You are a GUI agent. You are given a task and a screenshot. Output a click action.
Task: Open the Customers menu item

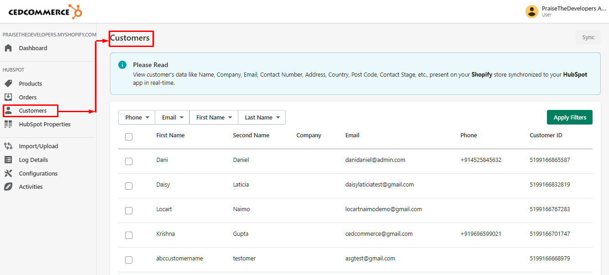32,110
